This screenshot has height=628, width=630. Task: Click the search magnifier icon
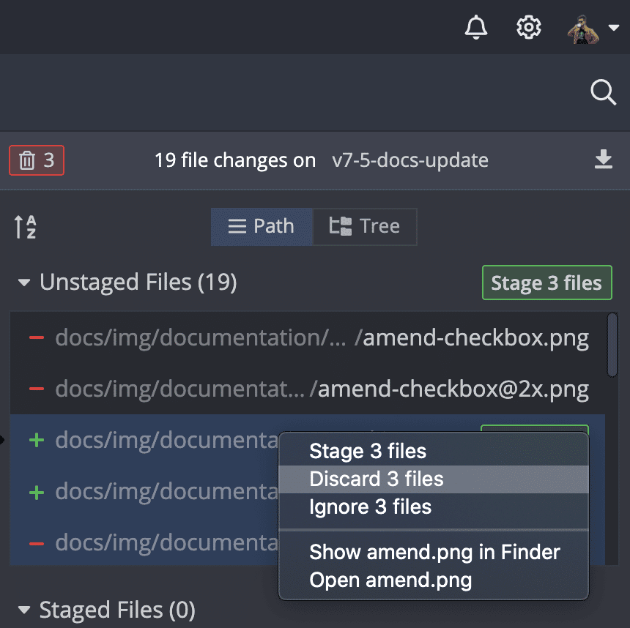[603, 92]
